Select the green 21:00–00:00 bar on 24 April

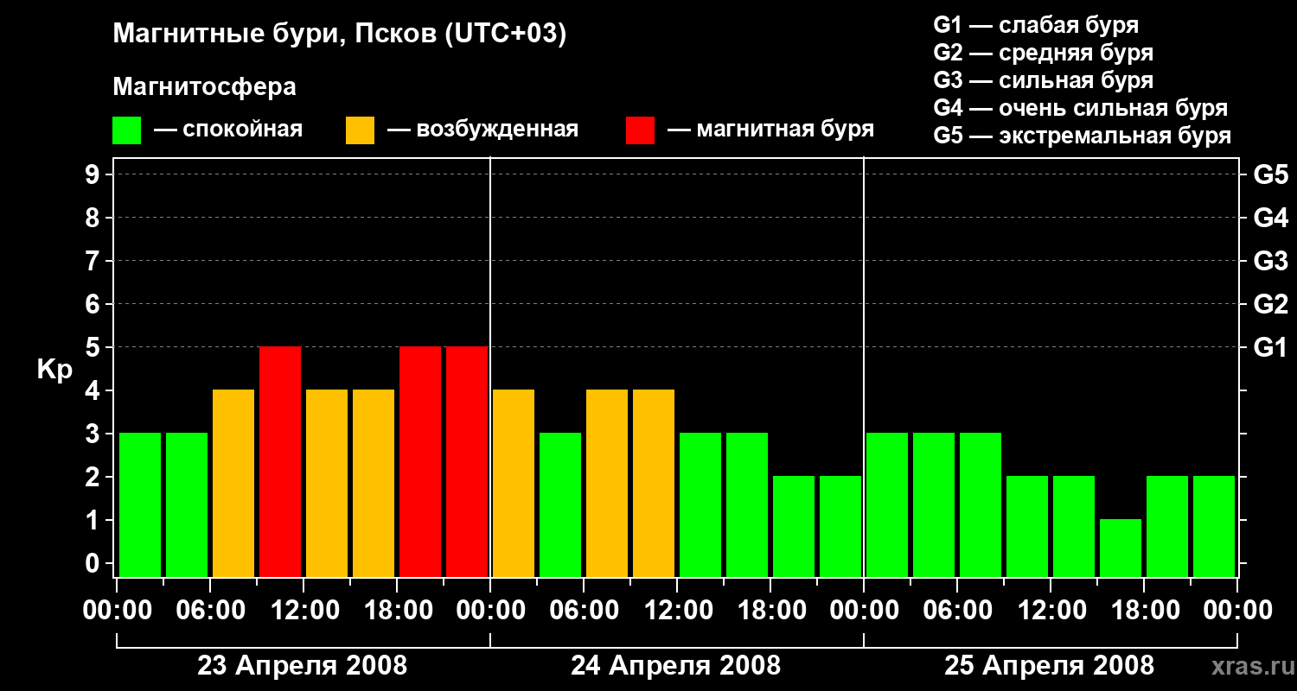pyautogui.click(x=840, y=526)
